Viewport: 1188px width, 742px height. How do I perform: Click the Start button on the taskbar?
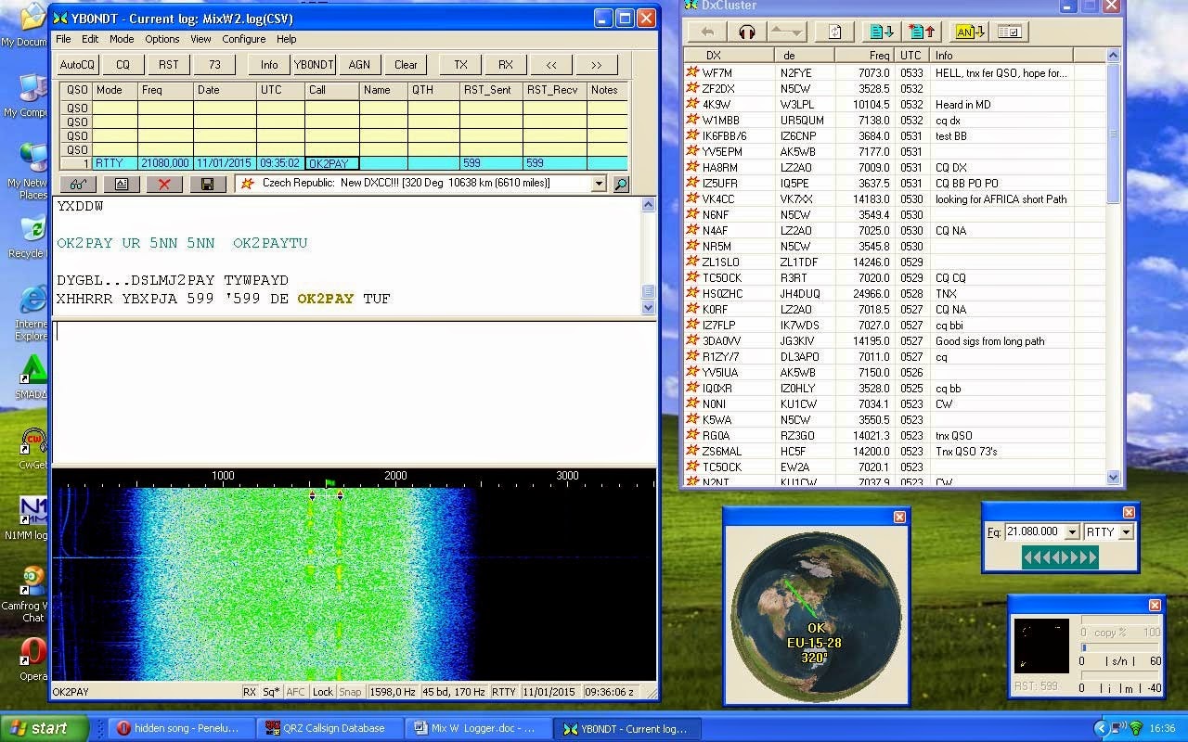point(45,728)
